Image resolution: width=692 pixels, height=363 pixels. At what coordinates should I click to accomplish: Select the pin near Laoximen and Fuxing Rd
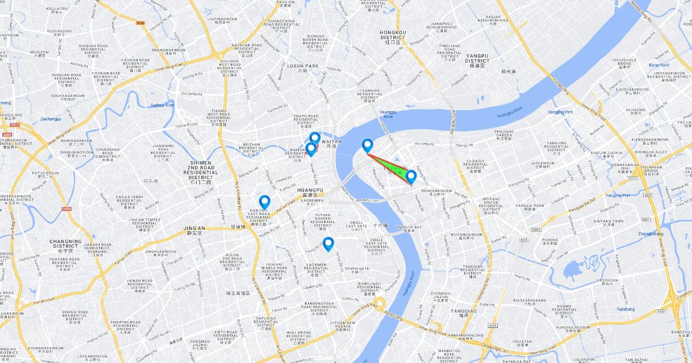[328, 244]
